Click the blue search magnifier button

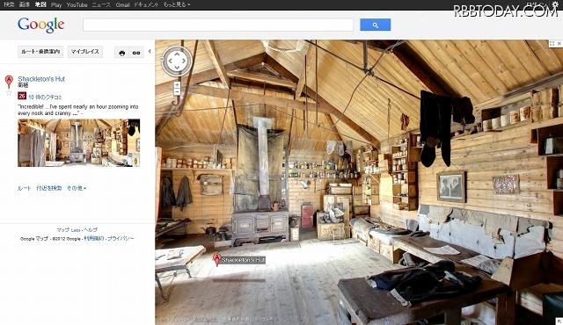pyautogui.click(x=376, y=25)
